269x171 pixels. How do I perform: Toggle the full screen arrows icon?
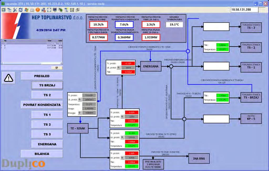coord(49,10)
